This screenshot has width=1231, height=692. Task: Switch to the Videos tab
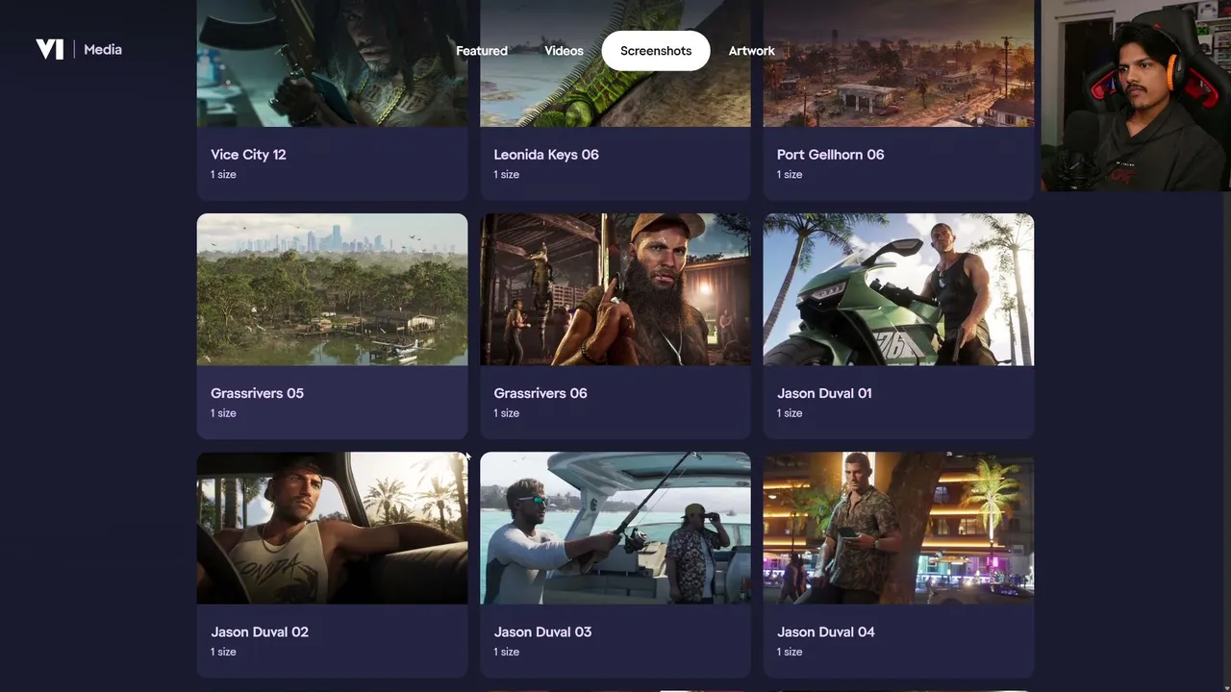[564, 51]
